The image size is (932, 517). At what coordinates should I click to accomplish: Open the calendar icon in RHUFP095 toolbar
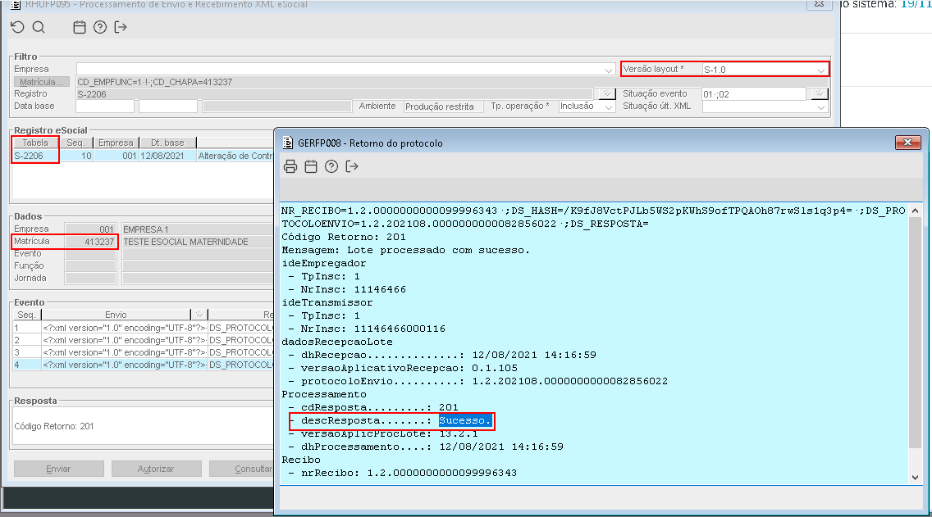(79, 27)
